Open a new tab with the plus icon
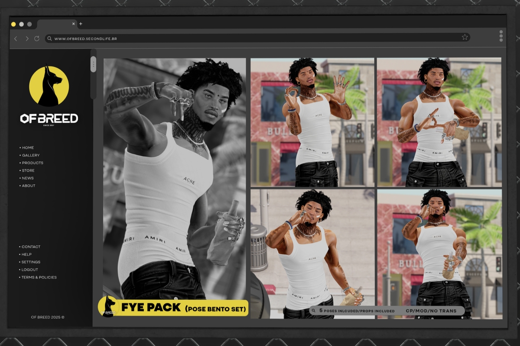 pos(81,24)
